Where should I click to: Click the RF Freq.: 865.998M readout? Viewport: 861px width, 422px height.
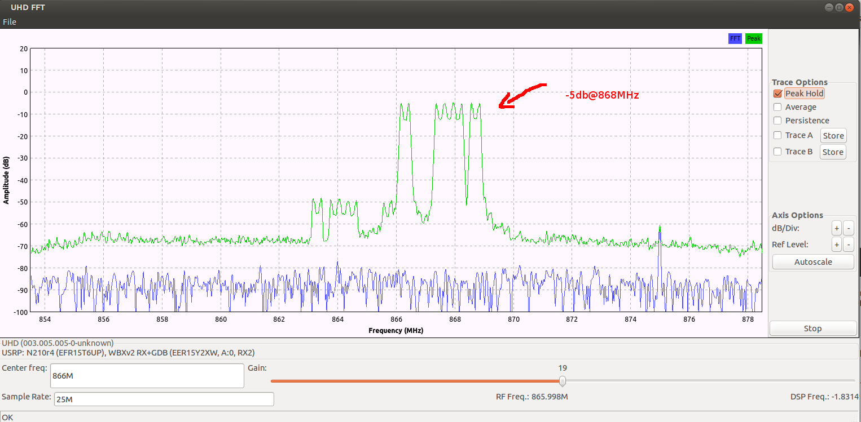coord(531,397)
